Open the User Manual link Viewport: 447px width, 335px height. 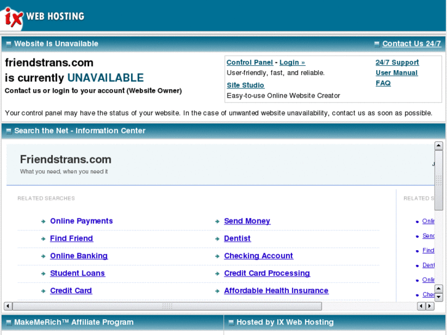(397, 73)
